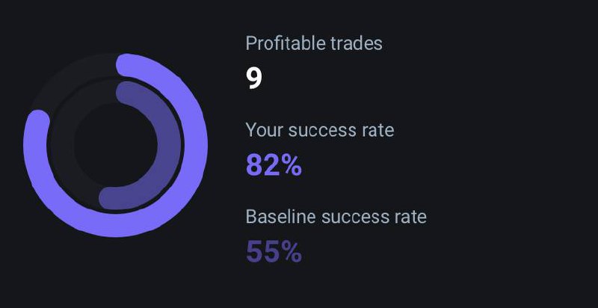Click the percent sign after 55
Screen dimensions: 598x308
pos(290,252)
